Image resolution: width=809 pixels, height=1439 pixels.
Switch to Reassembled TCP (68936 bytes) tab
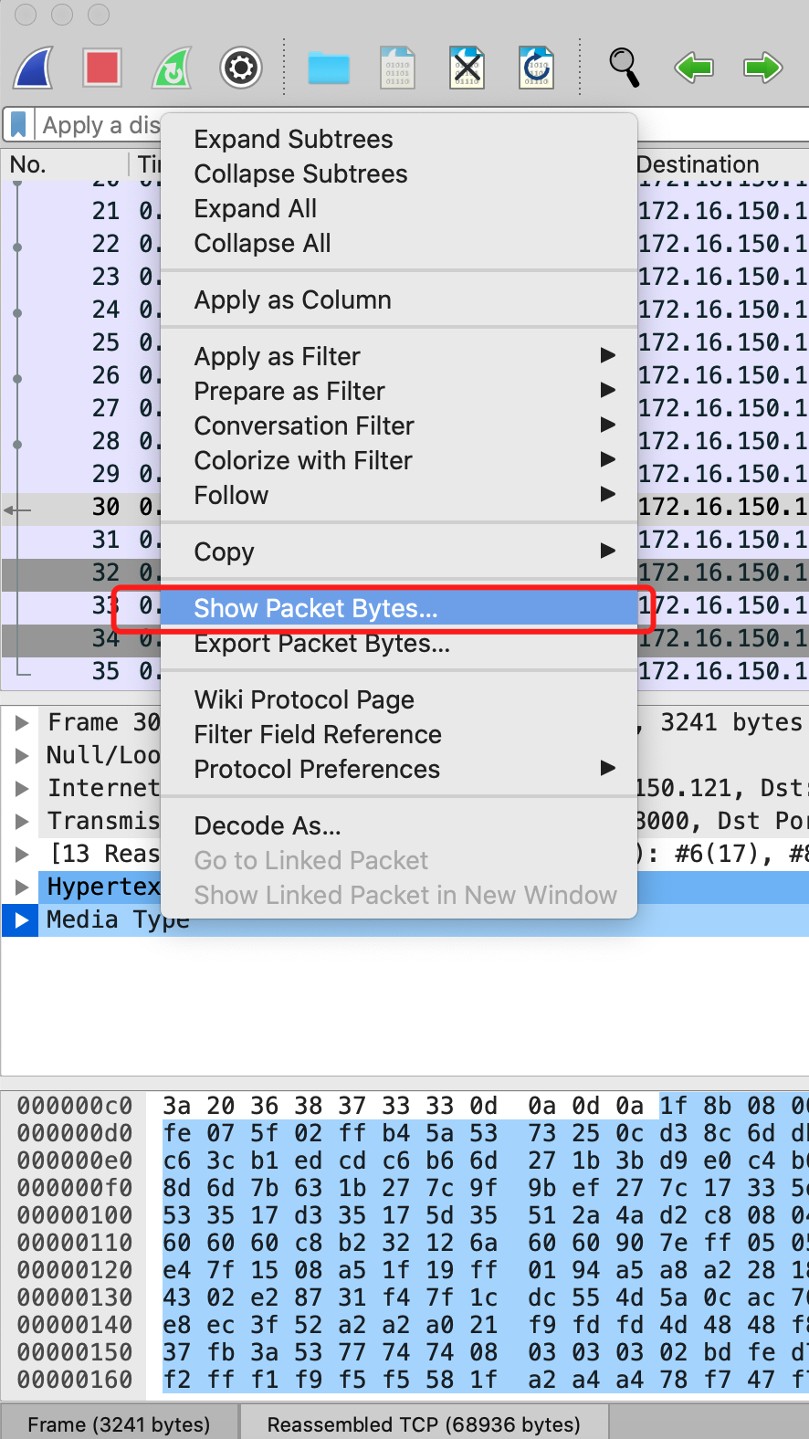point(424,1423)
